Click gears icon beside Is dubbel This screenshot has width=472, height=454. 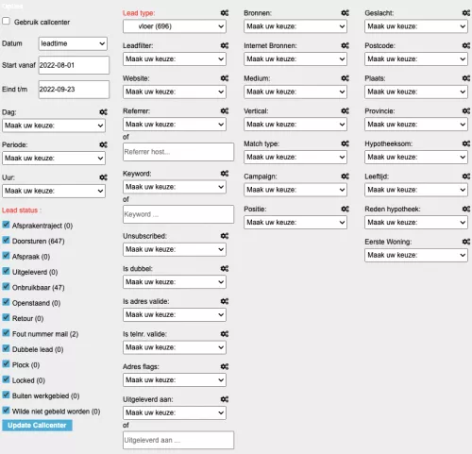click(x=225, y=268)
